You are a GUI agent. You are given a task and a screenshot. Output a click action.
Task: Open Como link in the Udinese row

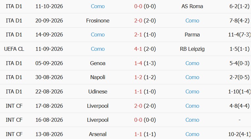[x=192, y=92]
